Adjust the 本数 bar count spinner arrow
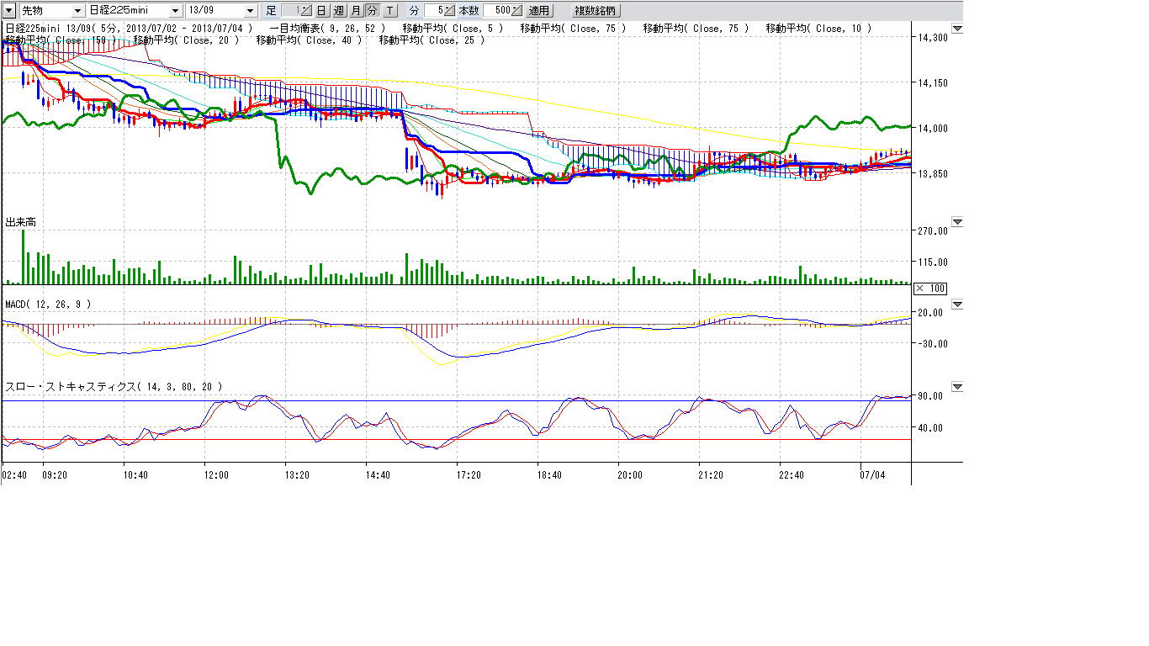Image resolution: width=1149 pixels, height=646 pixels. click(x=516, y=11)
